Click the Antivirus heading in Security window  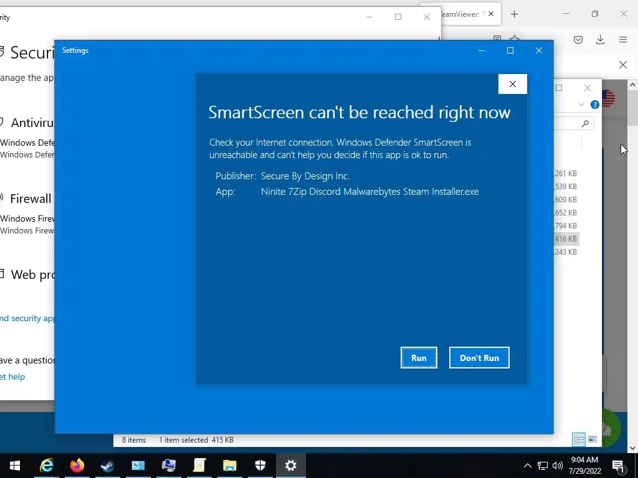point(32,123)
